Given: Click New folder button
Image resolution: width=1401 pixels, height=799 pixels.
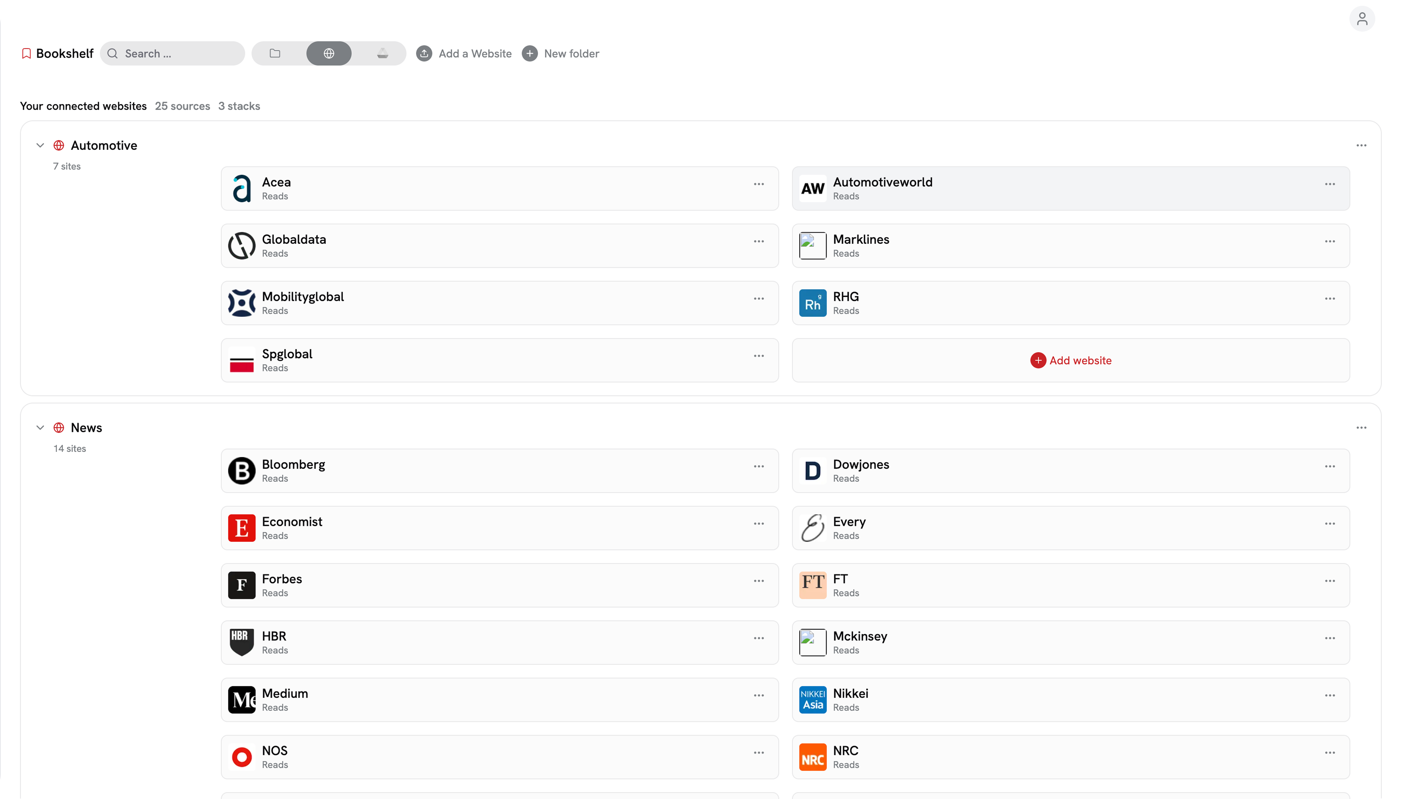Looking at the screenshot, I should [560, 53].
